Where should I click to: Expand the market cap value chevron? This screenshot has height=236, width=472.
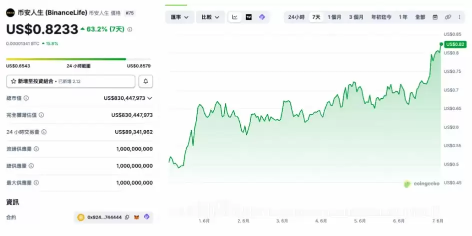coord(150,98)
